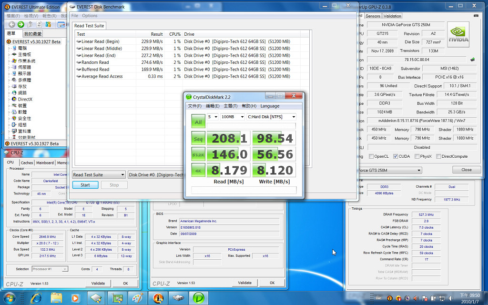
Task: Switch to Validation tab in GPU-Z
Action: [392, 16]
